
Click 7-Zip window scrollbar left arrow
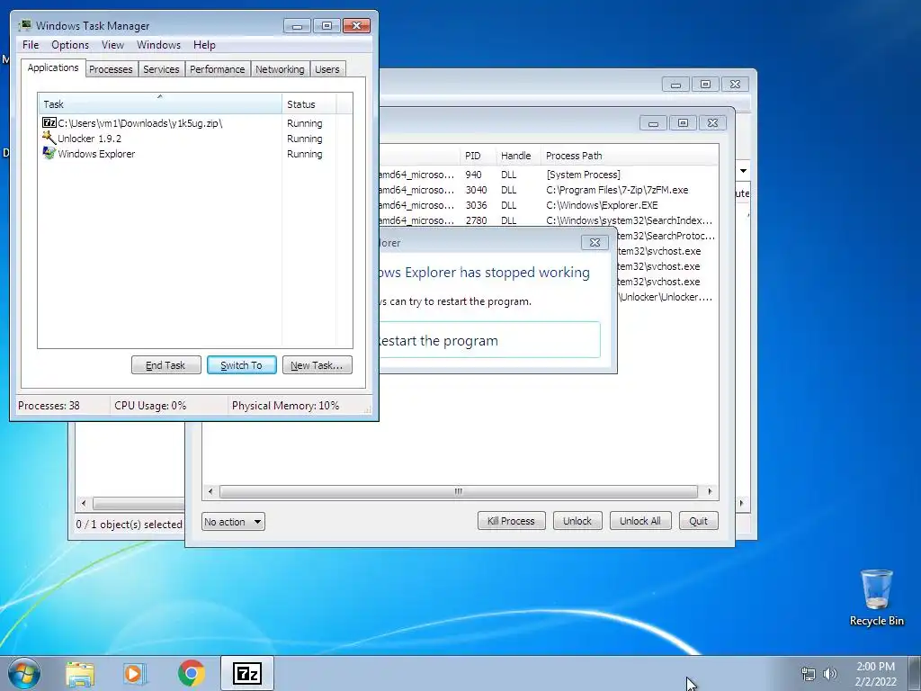(84, 503)
